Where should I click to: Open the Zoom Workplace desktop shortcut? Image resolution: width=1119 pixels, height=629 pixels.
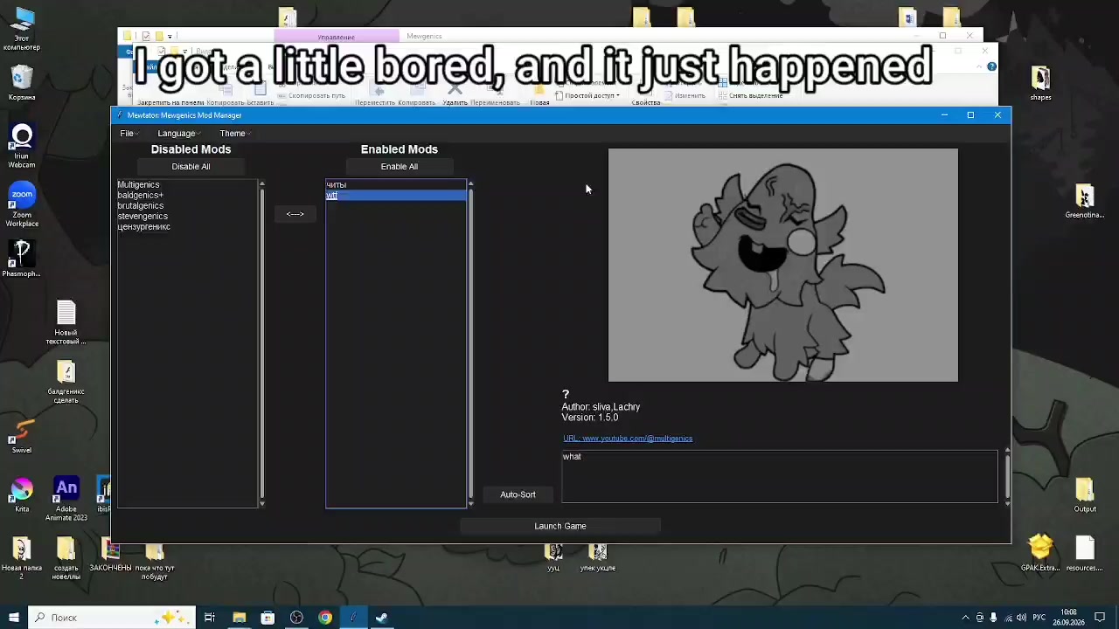(22, 205)
